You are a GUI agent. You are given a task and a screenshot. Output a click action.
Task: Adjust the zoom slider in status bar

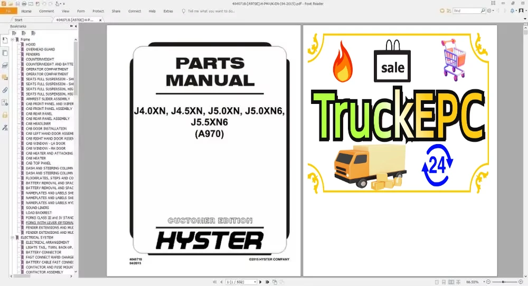(x=504, y=282)
